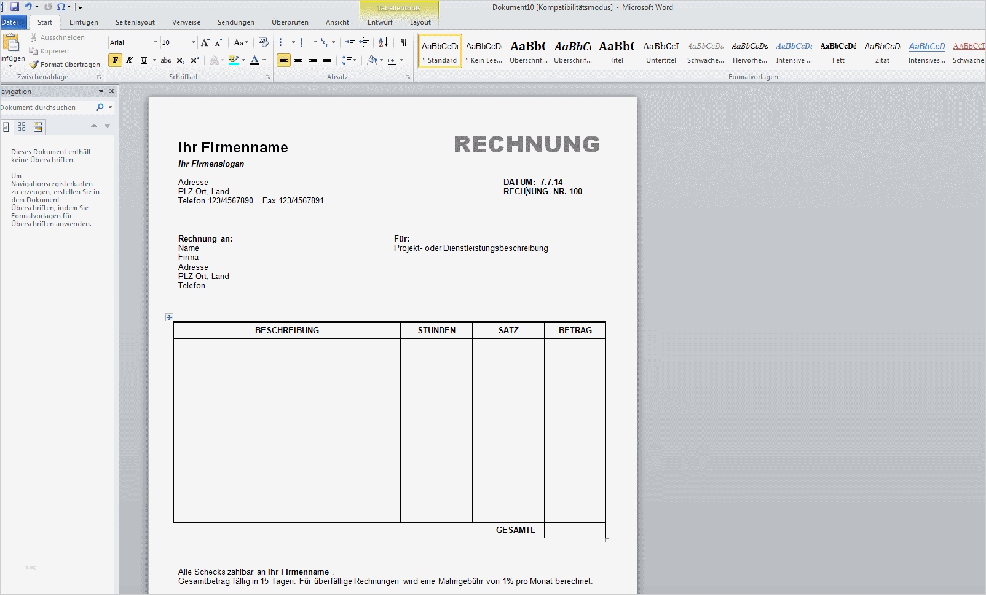This screenshot has width=986, height=595.
Task: Click the Undo arrow in Quick Access toolbar
Action: pos(28,7)
